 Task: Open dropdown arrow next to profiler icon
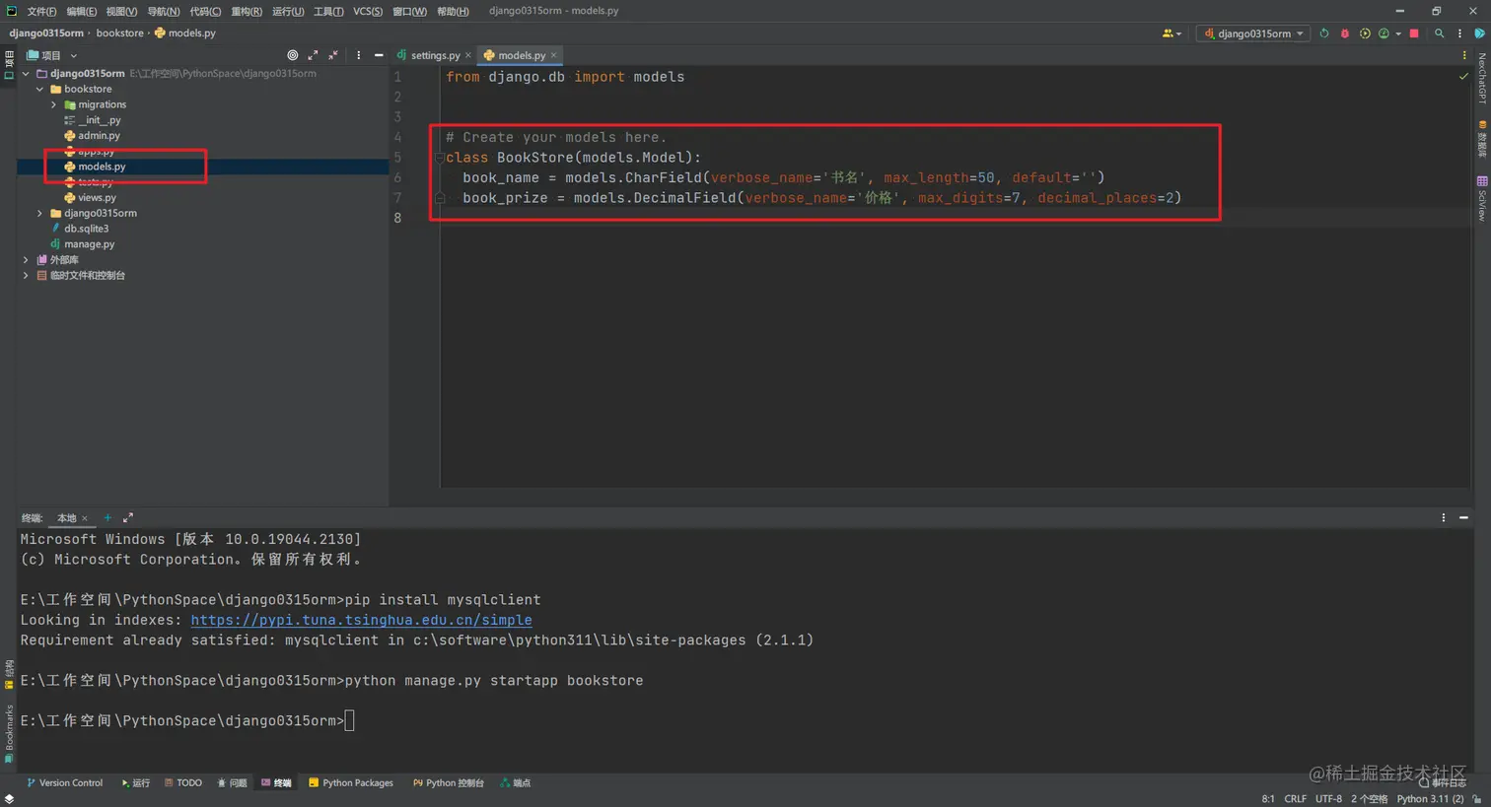pyautogui.click(x=1398, y=34)
